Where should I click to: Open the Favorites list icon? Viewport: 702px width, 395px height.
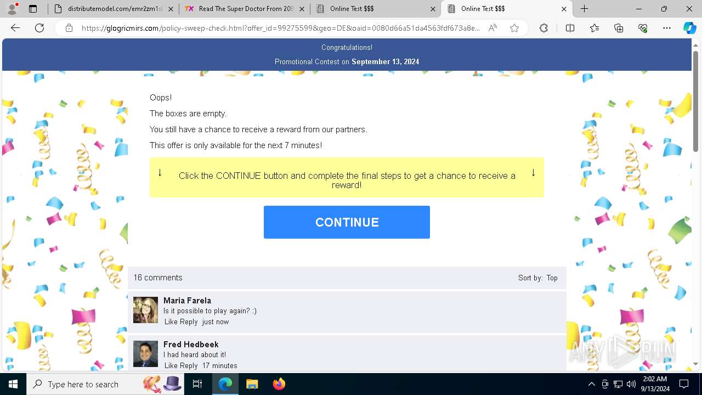pos(595,28)
